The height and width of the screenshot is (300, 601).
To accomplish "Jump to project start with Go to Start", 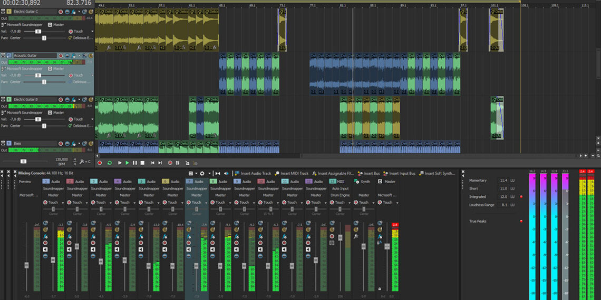I will tap(152, 163).
